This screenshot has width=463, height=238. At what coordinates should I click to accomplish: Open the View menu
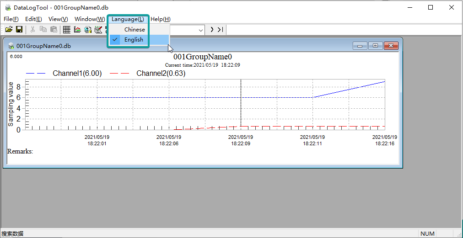(58, 19)
